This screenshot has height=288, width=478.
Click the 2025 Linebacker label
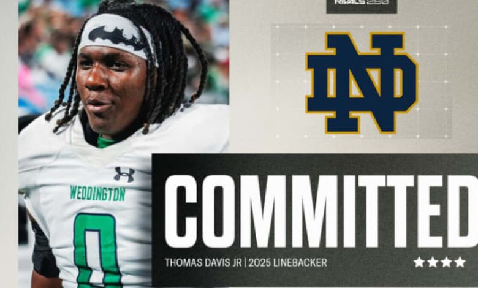[287, 262]
